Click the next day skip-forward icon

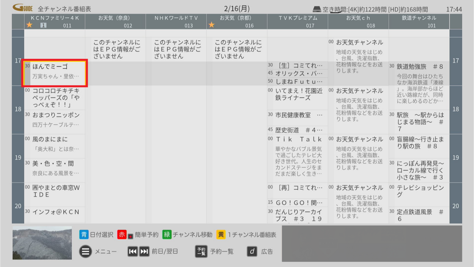pyautogui.click(x=144, y=251)
